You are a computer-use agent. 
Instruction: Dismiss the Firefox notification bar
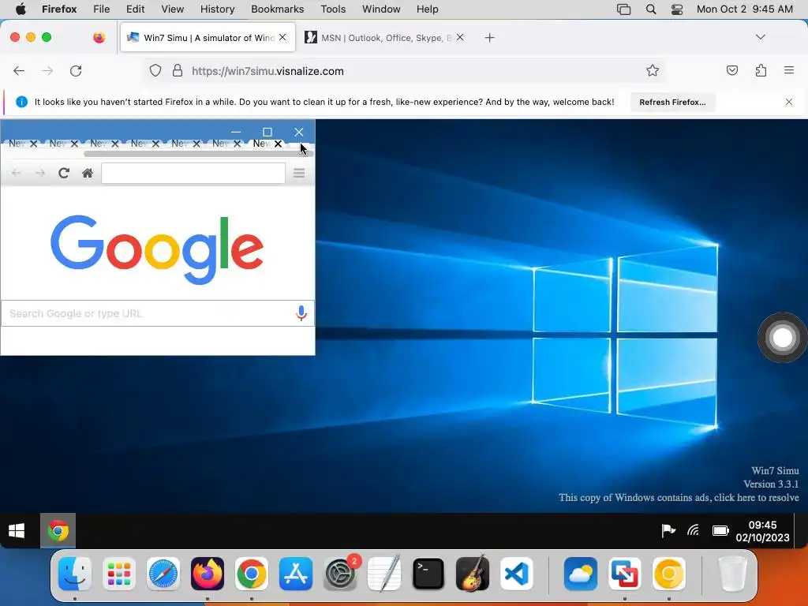(x=788, y=102)
